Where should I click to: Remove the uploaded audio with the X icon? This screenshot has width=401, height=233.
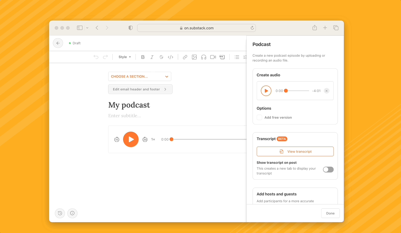click(326, 91)
